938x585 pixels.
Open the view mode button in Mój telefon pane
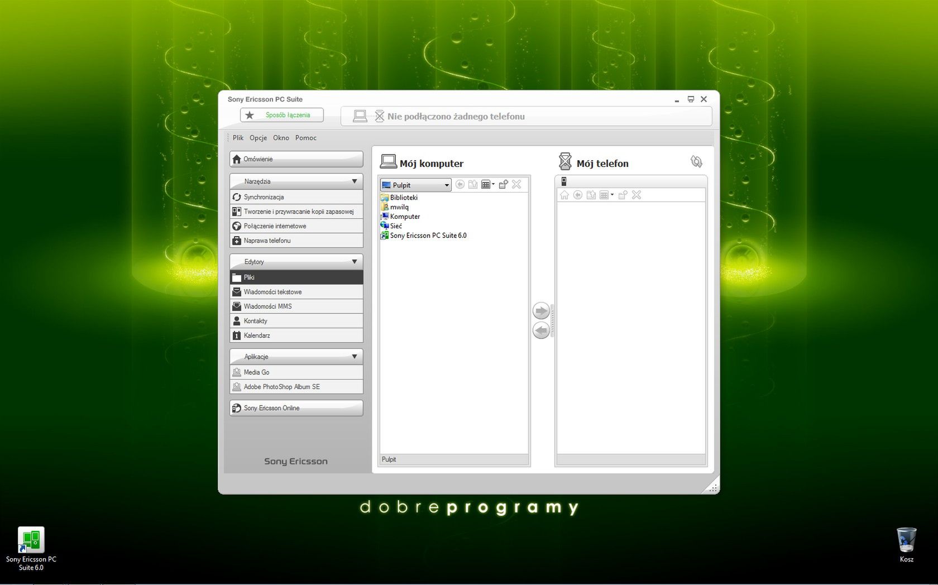point(606,195)
